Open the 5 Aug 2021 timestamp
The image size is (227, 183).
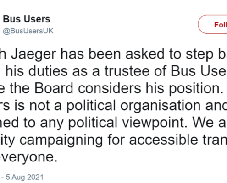tap(25, 177)
